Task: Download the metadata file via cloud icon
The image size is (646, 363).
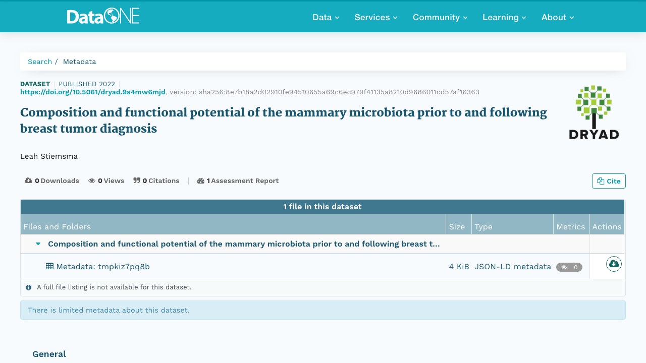Action: click(x=614, y=264)
